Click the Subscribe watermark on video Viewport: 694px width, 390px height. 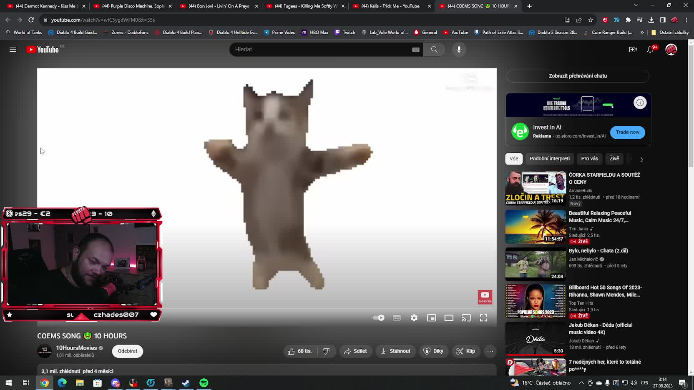(485, 297)
